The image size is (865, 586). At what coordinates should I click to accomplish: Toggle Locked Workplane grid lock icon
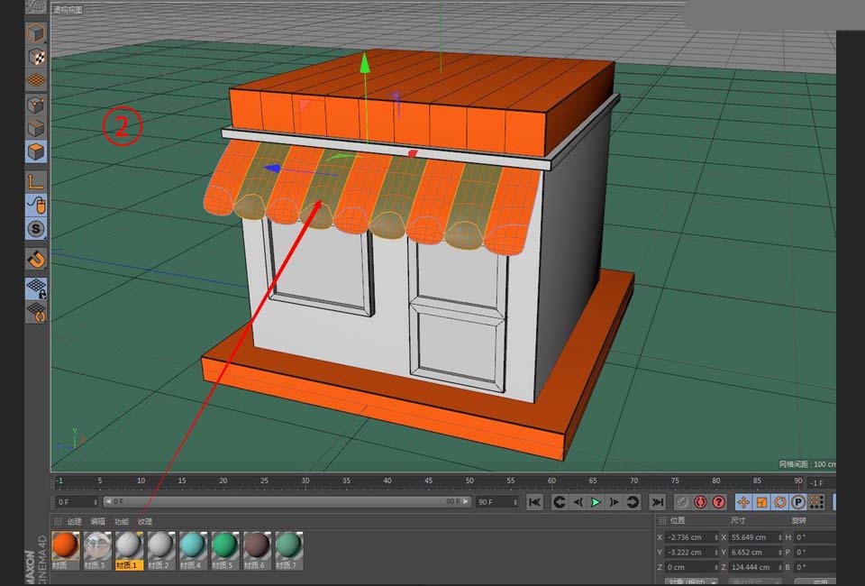pos(36,288)
